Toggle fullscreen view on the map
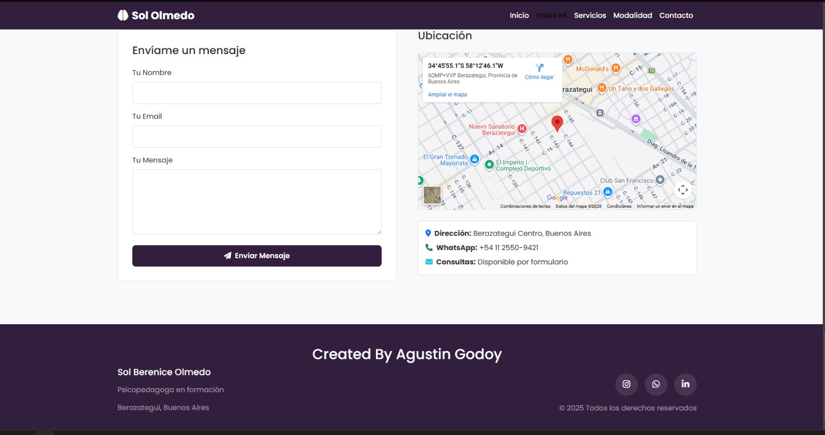 click(683, 190)
